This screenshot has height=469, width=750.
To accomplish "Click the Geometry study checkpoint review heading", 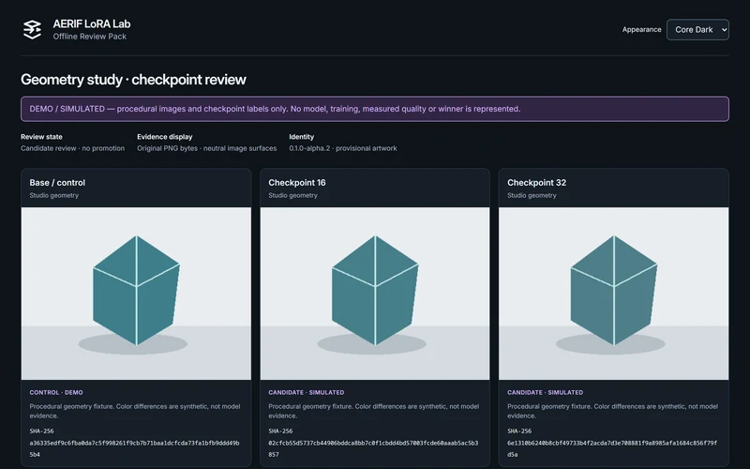I will [133, 80].
